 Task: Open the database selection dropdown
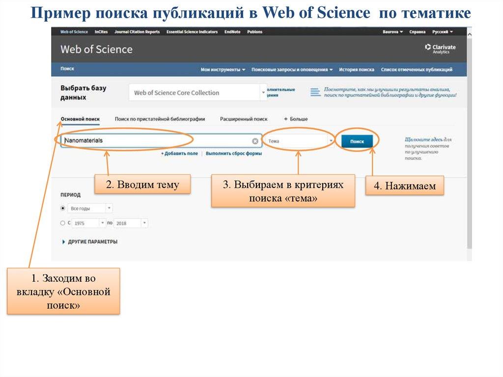(x=196, y=92)
